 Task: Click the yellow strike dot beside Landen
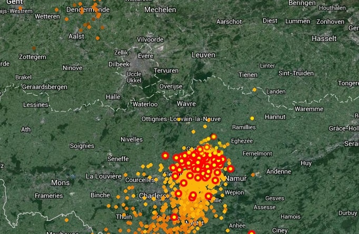click(x=254, y=90)
